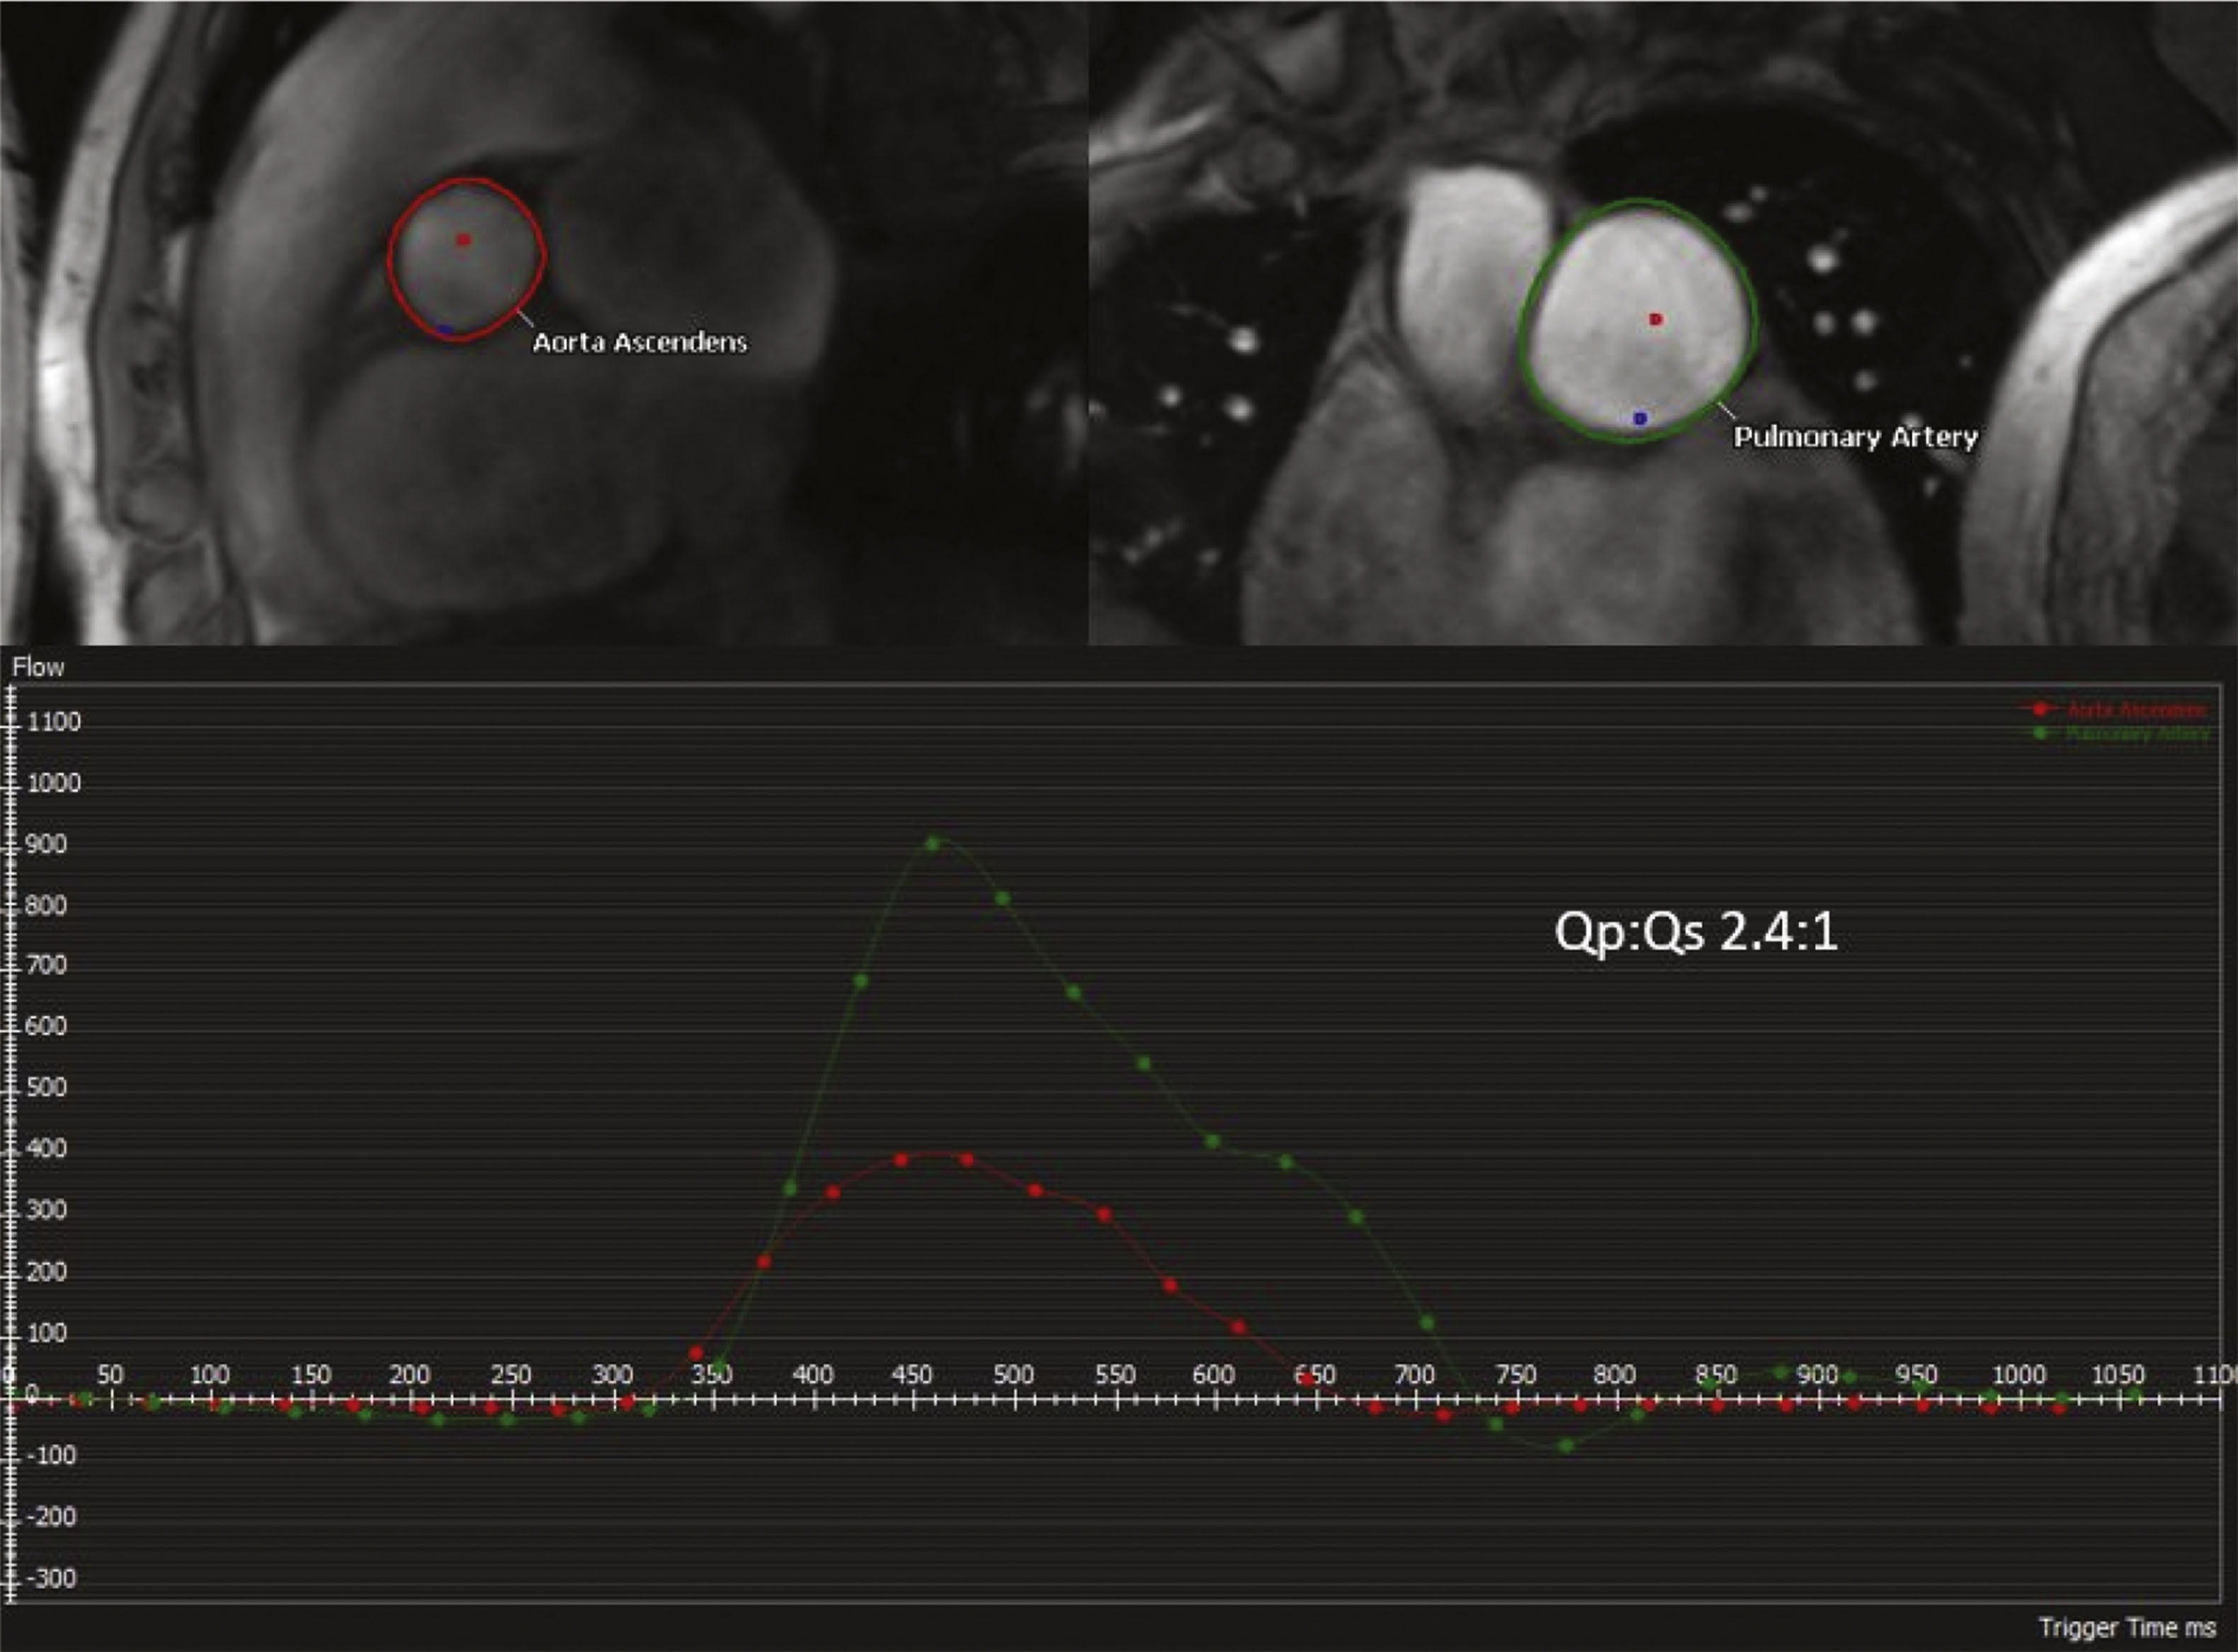2238x1652 pixels.
Task: Click the 500 tick on time axis
Action: pyautogui.click(x=1013, y=1375)
